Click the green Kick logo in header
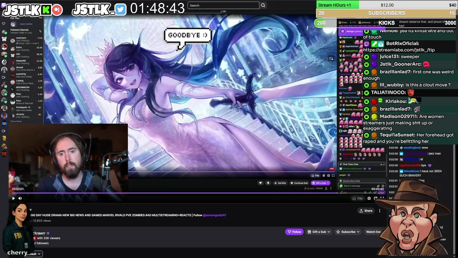 [x=46, y=10]
